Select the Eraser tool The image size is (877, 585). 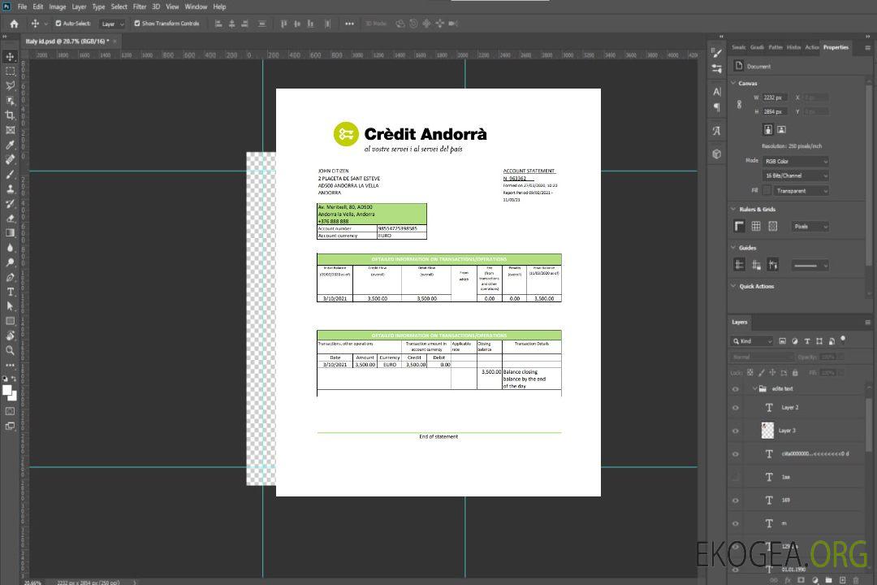pyautogui.click(x=10, y=219)
